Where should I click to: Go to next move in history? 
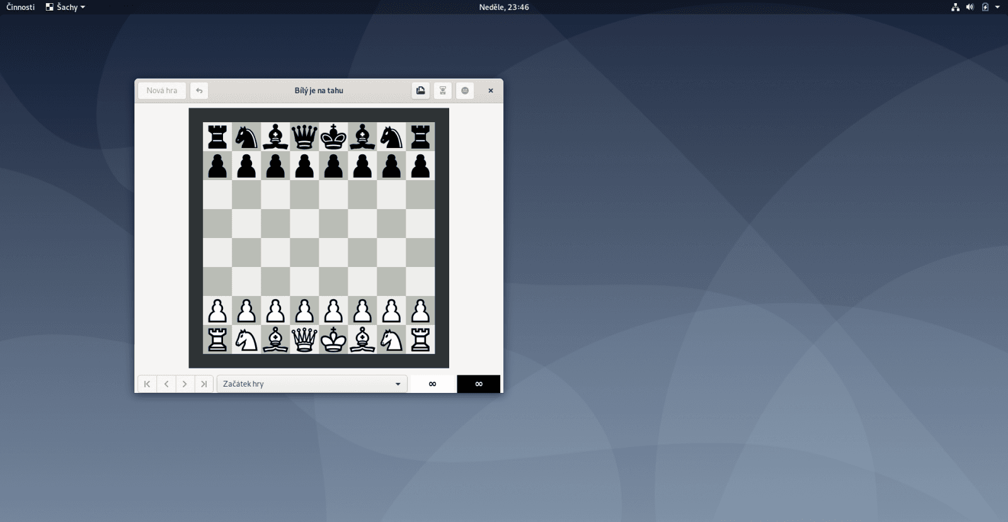point(185,384)
